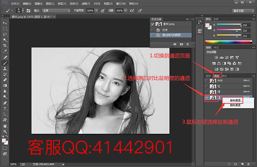The image size is (257, 167).
Task: Toggle visibility of the 红 (Red) channel
Action: (207, 86)
